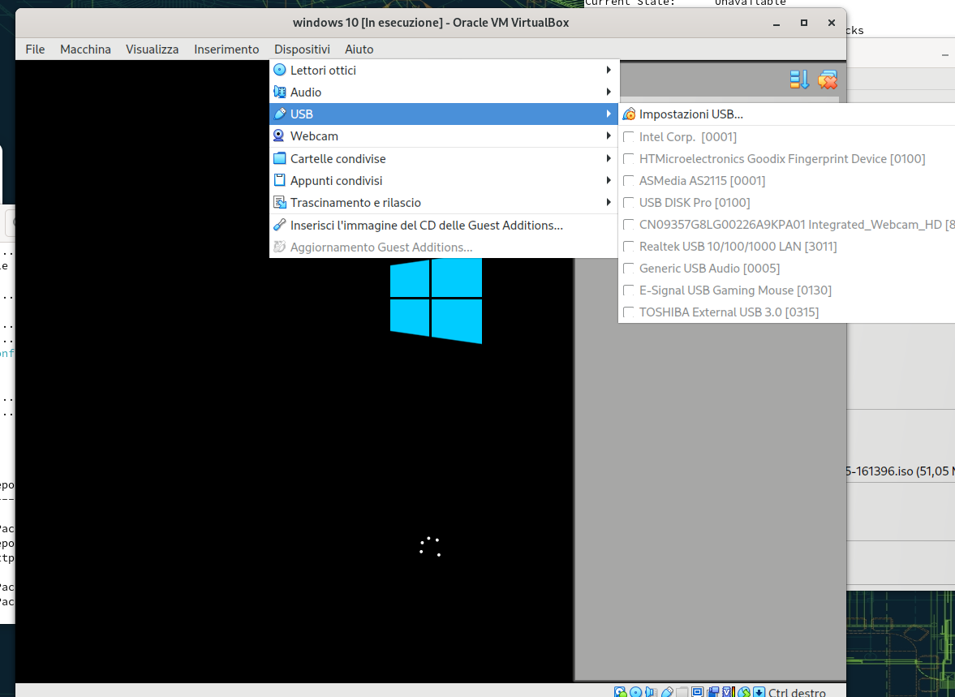
Task: Click the icon left of Impostazioni USB
Action: (629, 114)
